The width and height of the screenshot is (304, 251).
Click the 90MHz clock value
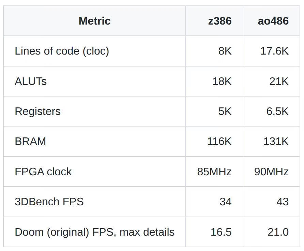[x=271, y=172]
